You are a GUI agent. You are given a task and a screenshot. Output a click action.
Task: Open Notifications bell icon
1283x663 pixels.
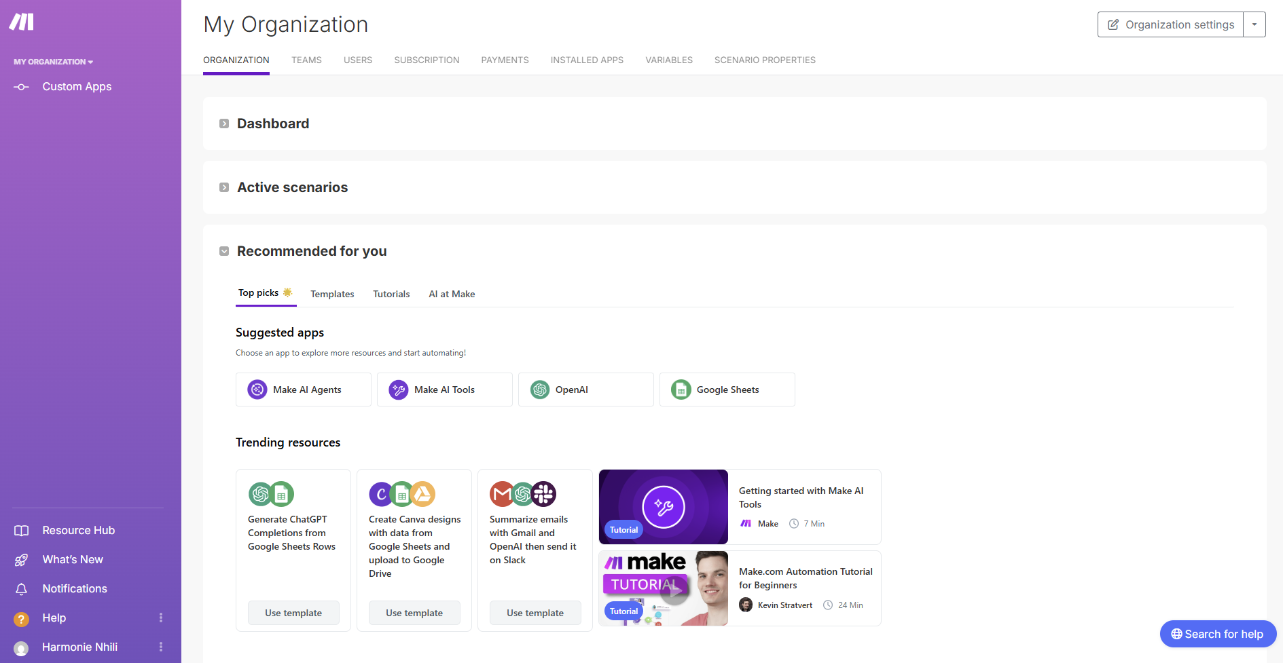pyautogui.click(x=22, y=589)
